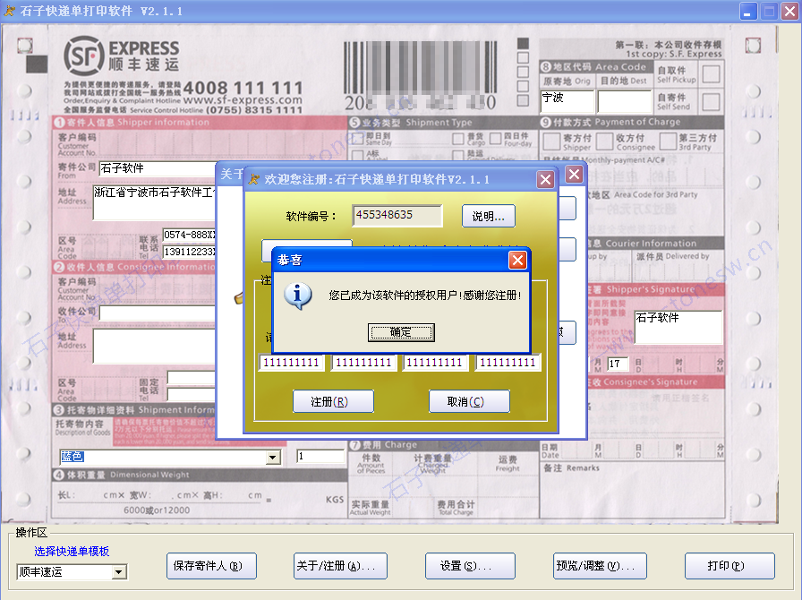Click the shipper signature field 石子软件

click(678, 327)
